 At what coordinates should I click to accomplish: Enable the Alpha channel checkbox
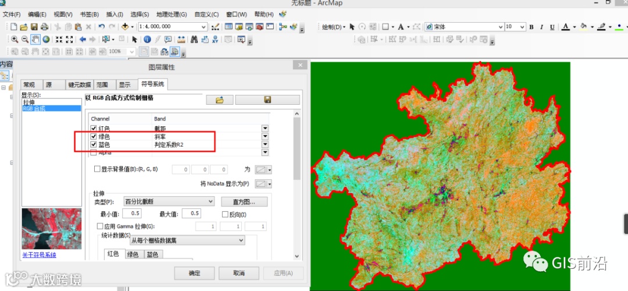94,152
